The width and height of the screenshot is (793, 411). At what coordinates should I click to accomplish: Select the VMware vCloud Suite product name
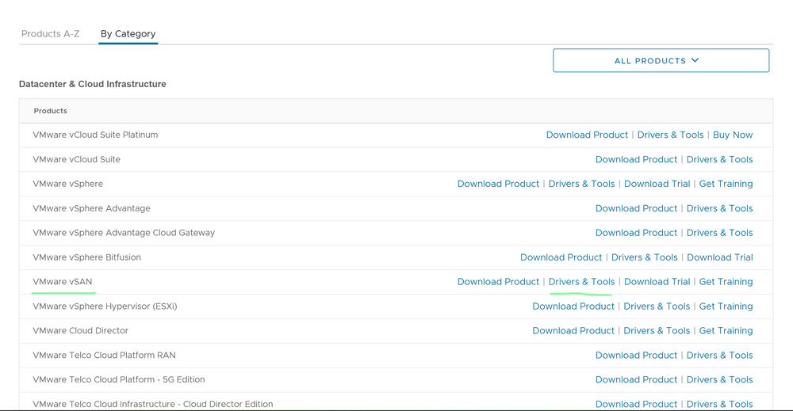coord(76,159)
